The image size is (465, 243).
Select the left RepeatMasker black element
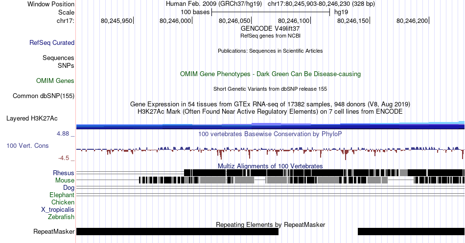[177, 231]
